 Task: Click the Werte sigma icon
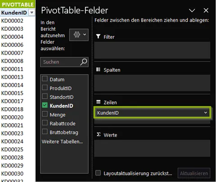pyautogui.click(x=99, y=134)
